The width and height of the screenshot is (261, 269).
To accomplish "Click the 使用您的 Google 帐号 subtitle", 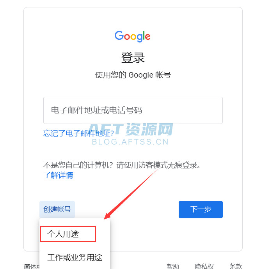I will coord(133,75).
